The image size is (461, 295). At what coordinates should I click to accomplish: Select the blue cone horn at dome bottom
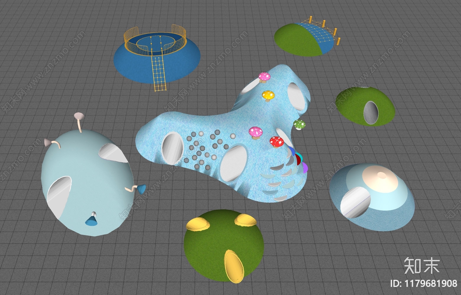(x=92, y=220)
